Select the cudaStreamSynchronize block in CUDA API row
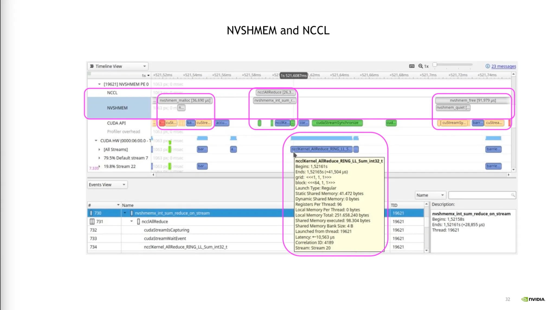This screenshot has height=310, width=555. click(x=337, y=123)
